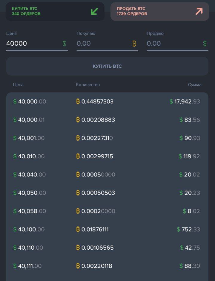215x281 pixels.
Task: Select the order priced $40,001.00
Action: click(107, 138)
